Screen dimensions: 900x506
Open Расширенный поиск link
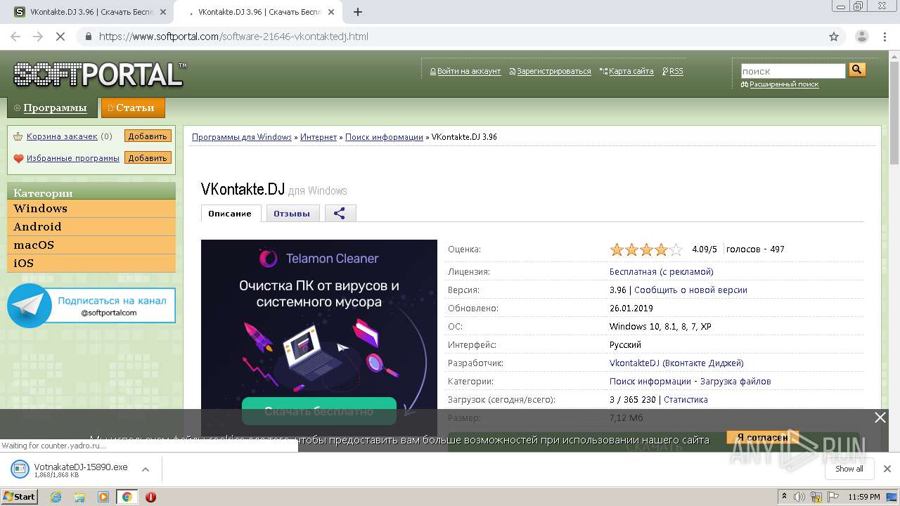point(783,84)
